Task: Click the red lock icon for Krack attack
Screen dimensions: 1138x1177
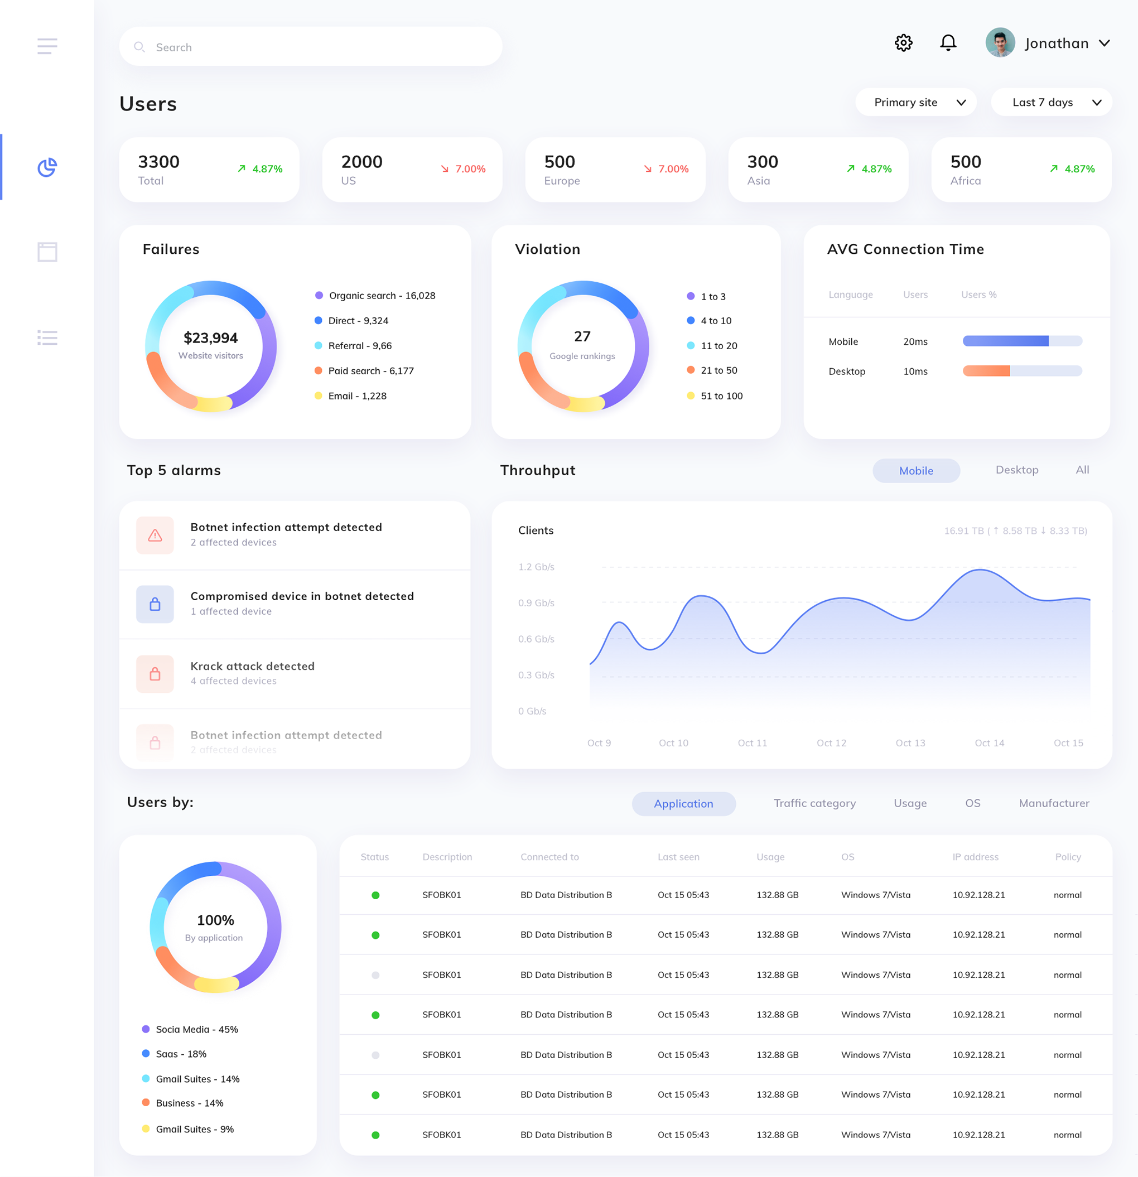Action: 155,674
